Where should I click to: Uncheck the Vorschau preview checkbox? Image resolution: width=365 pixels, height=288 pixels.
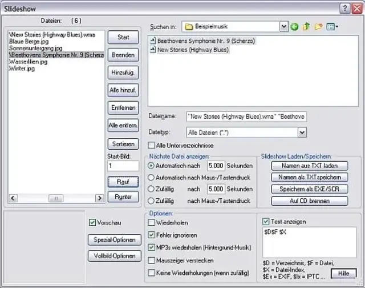click(x=93, y=222)
